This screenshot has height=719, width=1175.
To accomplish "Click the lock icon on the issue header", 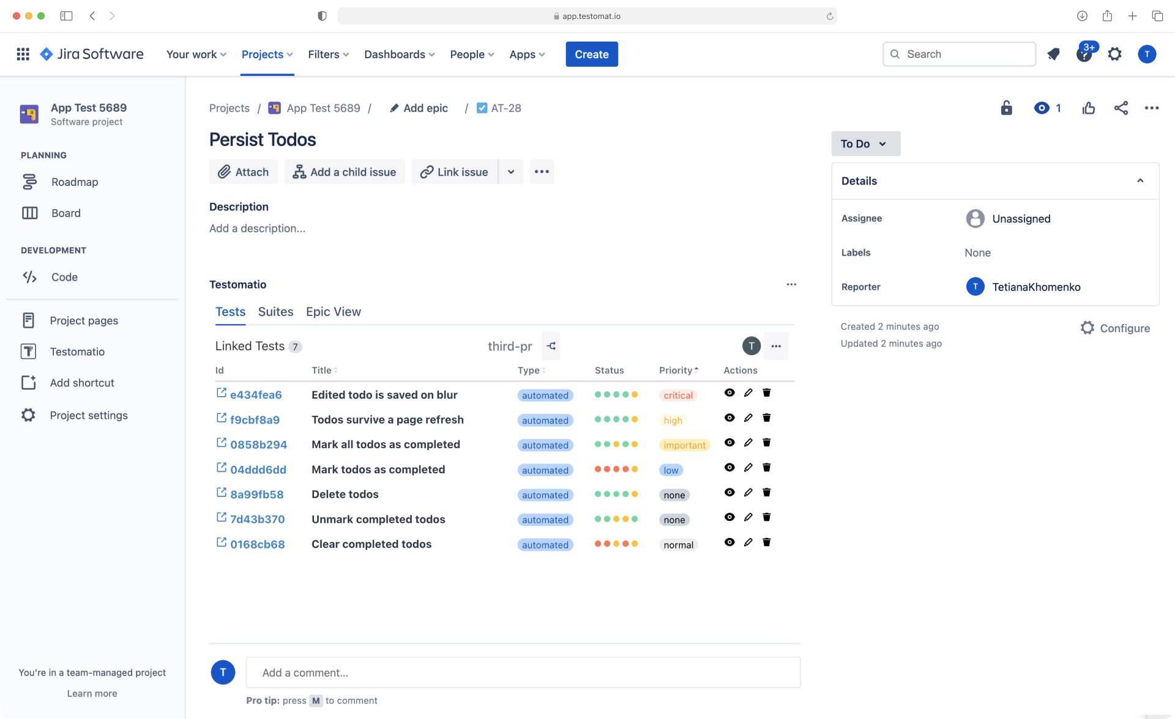I will pos(1005,107).
